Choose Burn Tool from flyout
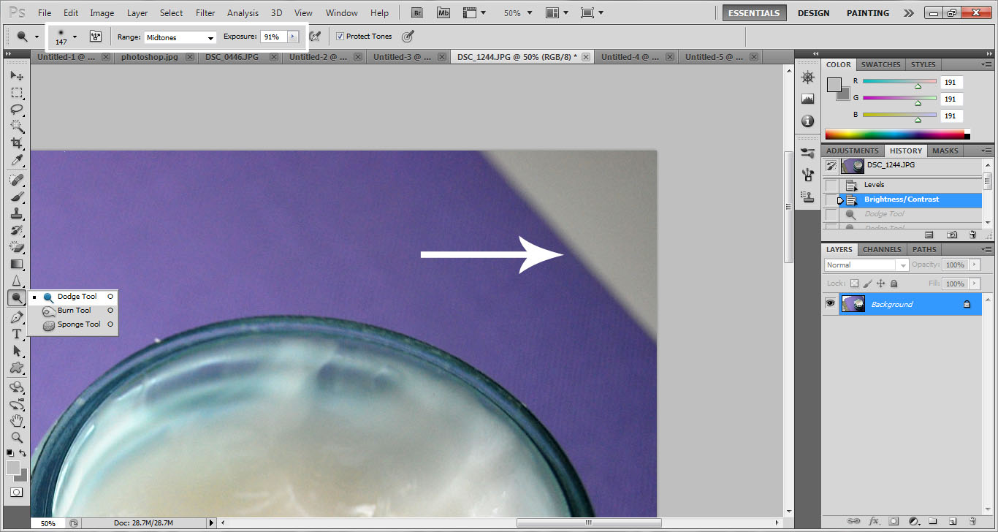The image size is (998, 532). pos(72,311)
